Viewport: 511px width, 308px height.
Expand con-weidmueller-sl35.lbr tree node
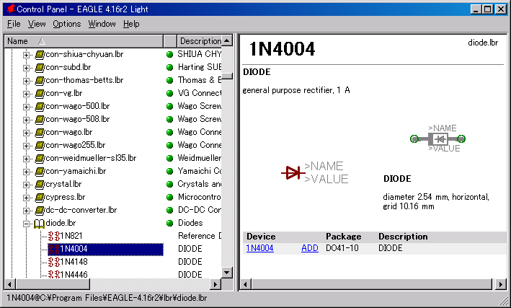26,159
